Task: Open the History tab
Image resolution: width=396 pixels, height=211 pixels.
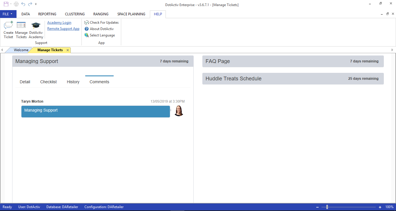Action: click(73, 82)
